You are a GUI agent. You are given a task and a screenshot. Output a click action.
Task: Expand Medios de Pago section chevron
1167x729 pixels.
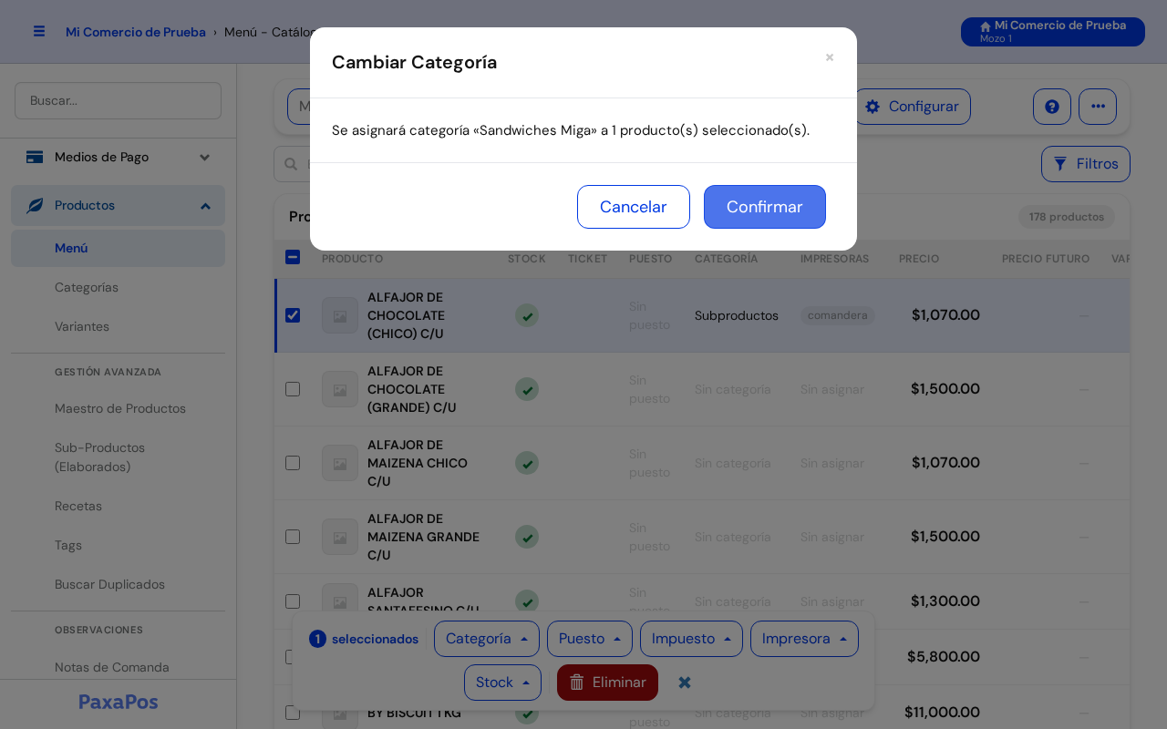point(205,157)
